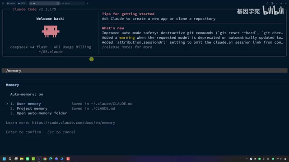The height and width of the screenshot is (162, 289).
Task: Click the yellow warning word
Action: point(127,38)
